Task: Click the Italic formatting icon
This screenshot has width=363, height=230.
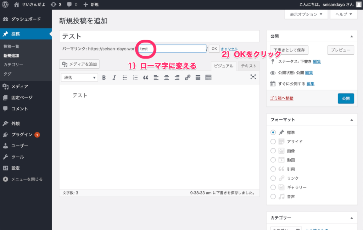Action: click(114, 77)
